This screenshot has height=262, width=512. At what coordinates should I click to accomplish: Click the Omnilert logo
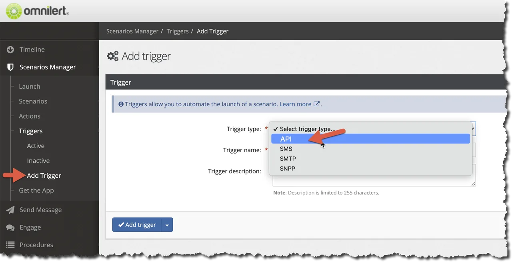coord(37,11)
